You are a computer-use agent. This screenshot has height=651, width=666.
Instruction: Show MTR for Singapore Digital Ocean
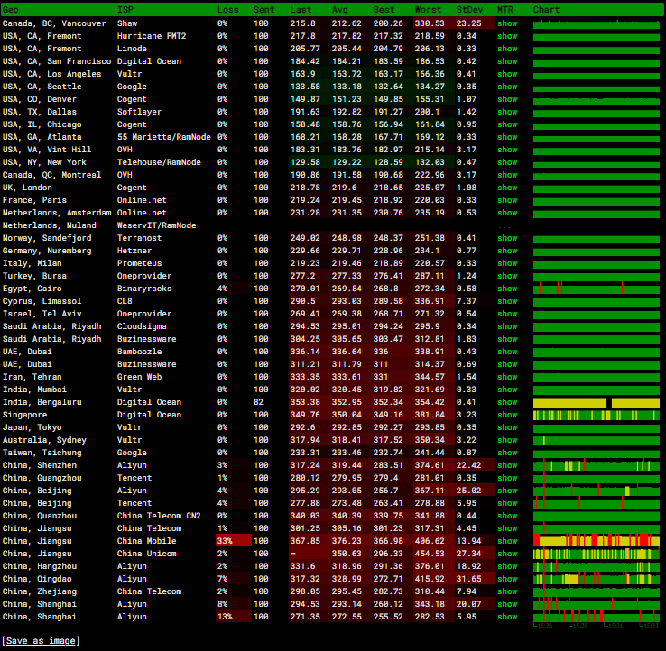(507, 415)
